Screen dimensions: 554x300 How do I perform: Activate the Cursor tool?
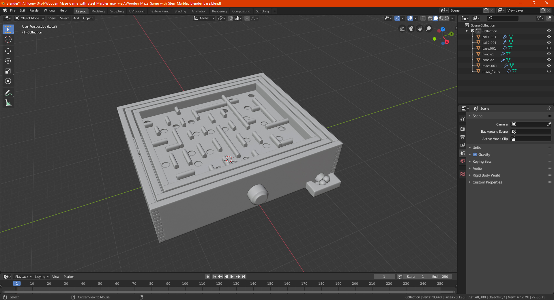pos(8,40)
